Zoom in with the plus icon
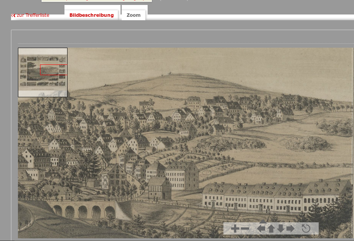354x241 pixels. (235, 229)
